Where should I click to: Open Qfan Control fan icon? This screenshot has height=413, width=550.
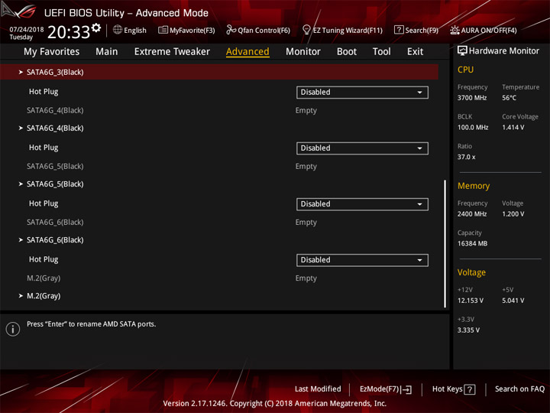[x=231, y=30]
